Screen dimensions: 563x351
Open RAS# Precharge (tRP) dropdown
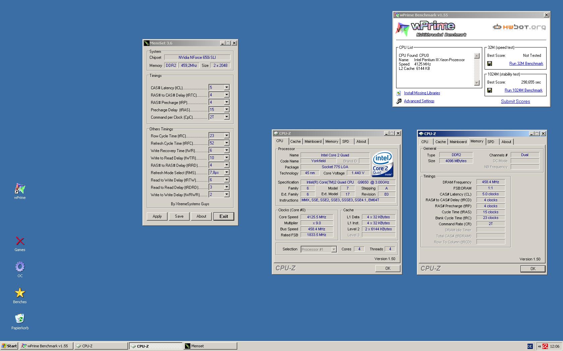227,102
